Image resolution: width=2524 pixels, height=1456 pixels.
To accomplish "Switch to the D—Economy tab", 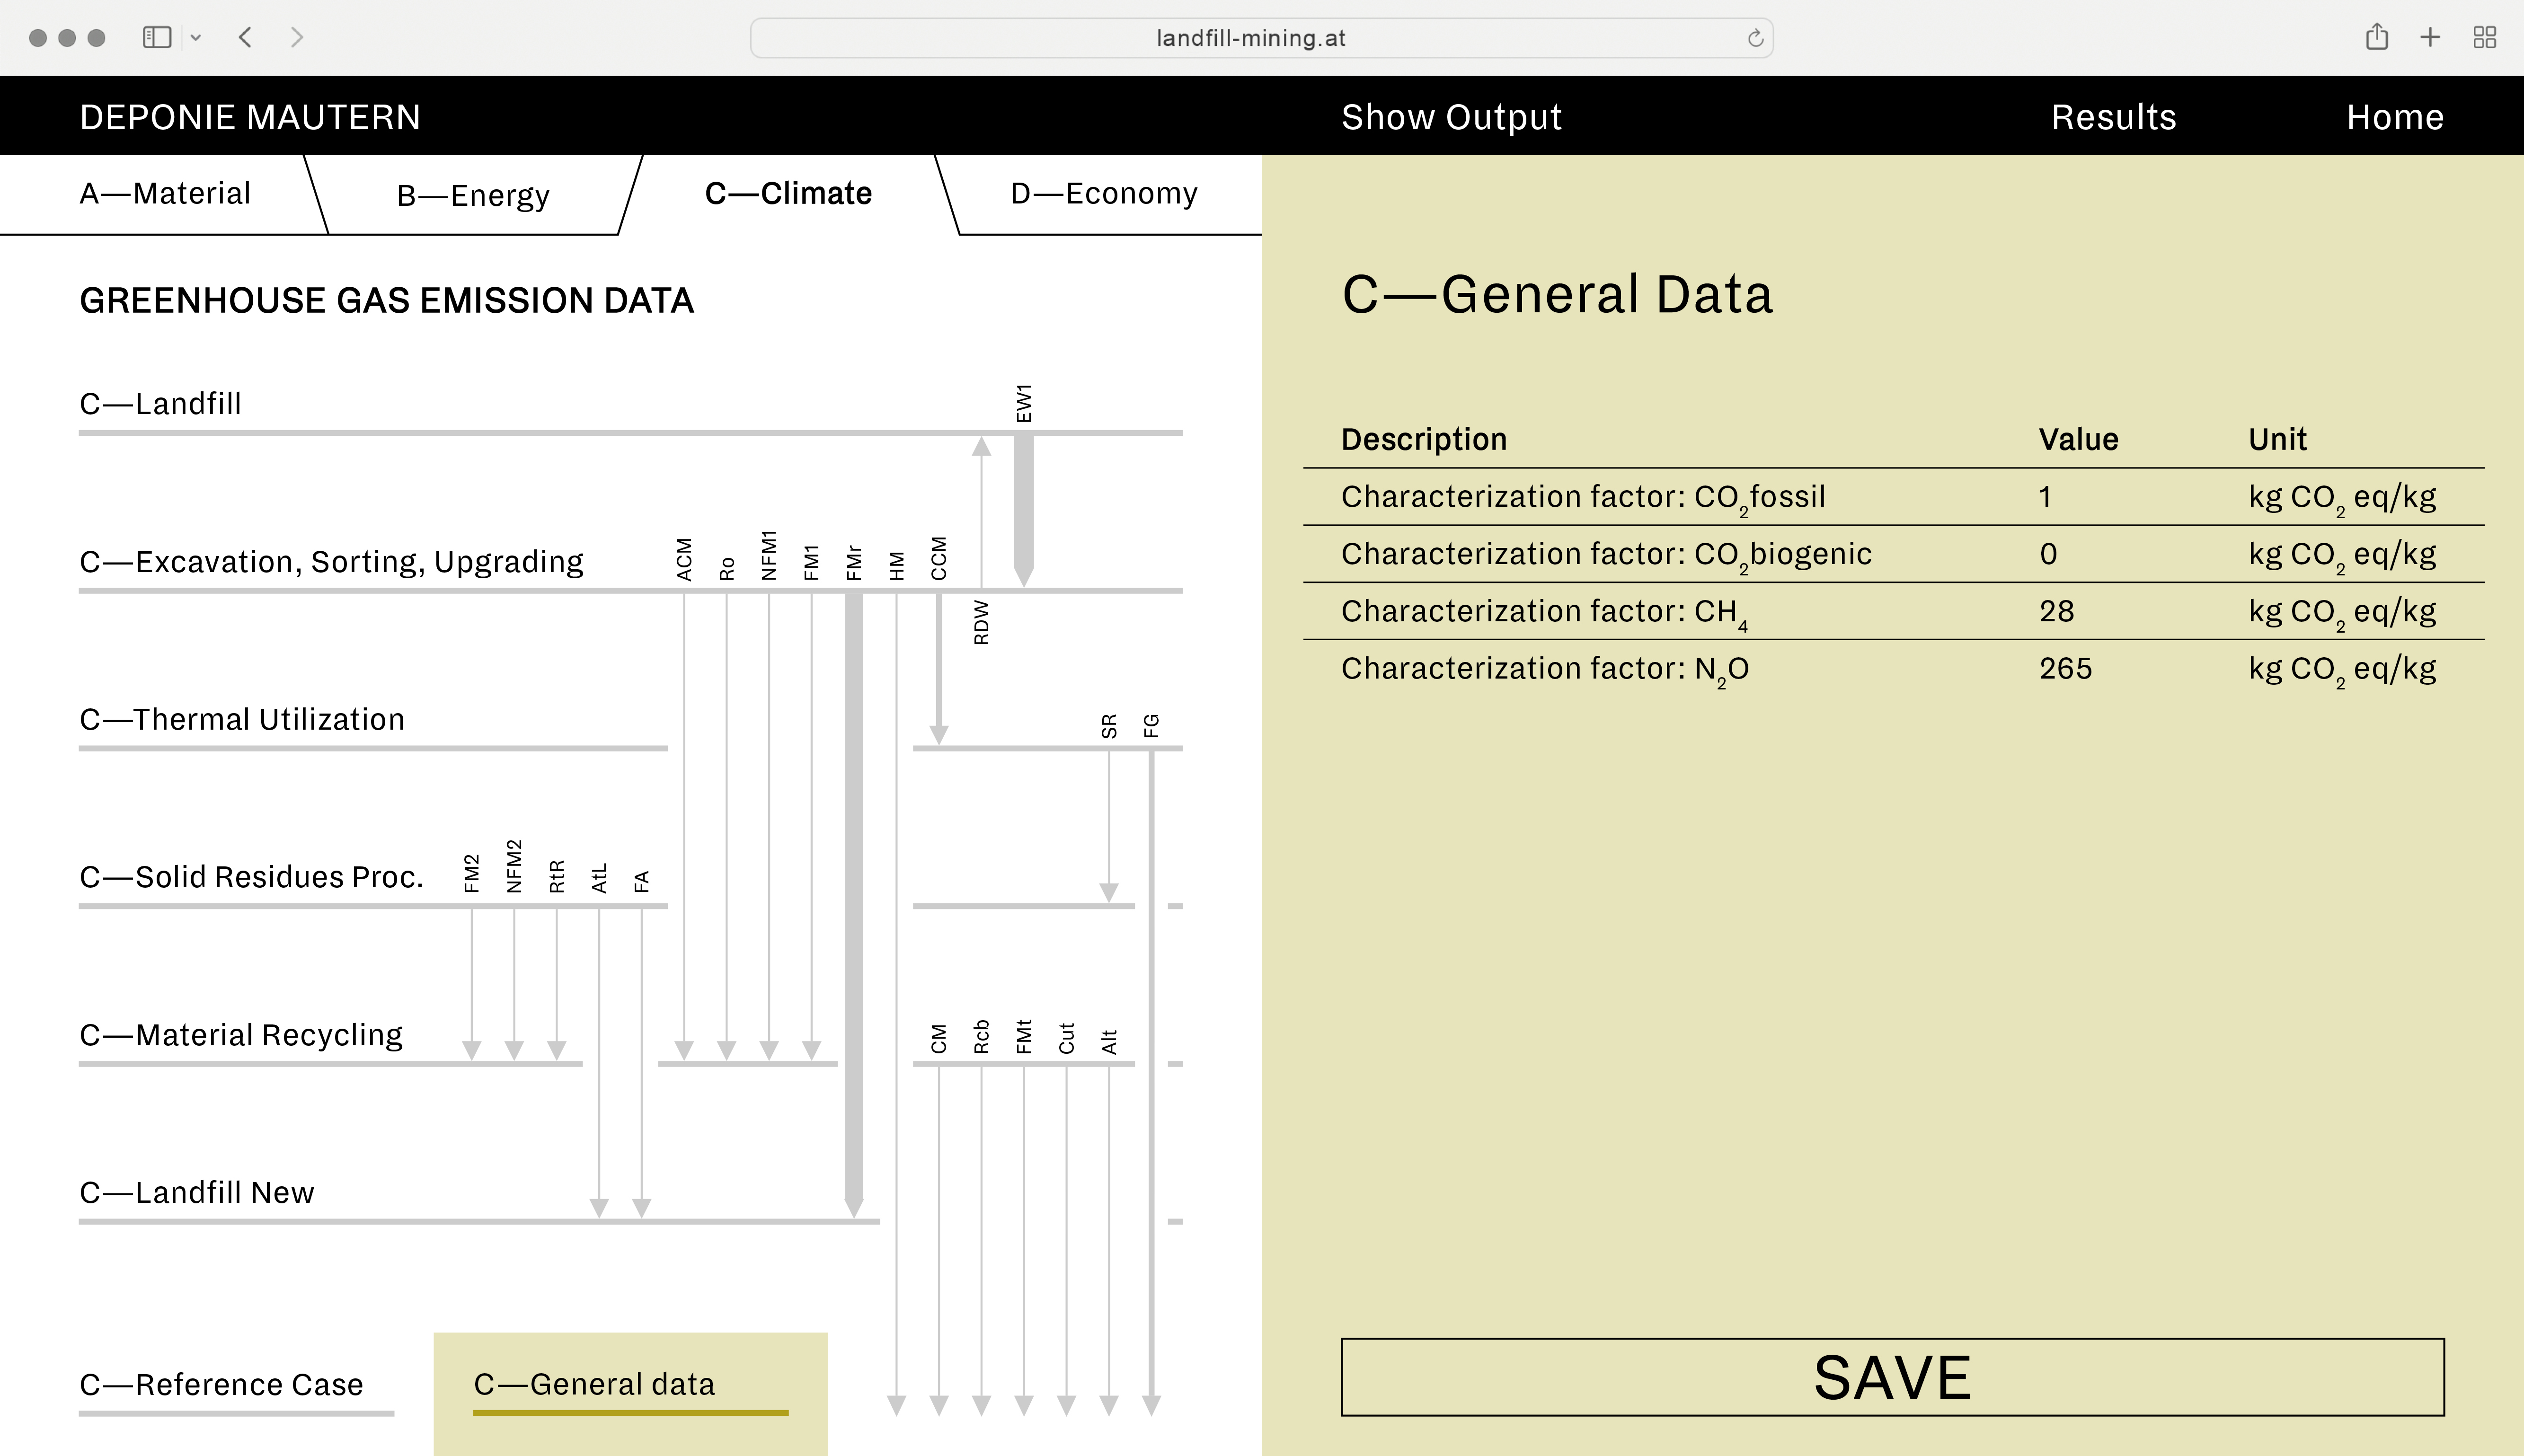I will pyautogui.click(x=1104, y=193).
